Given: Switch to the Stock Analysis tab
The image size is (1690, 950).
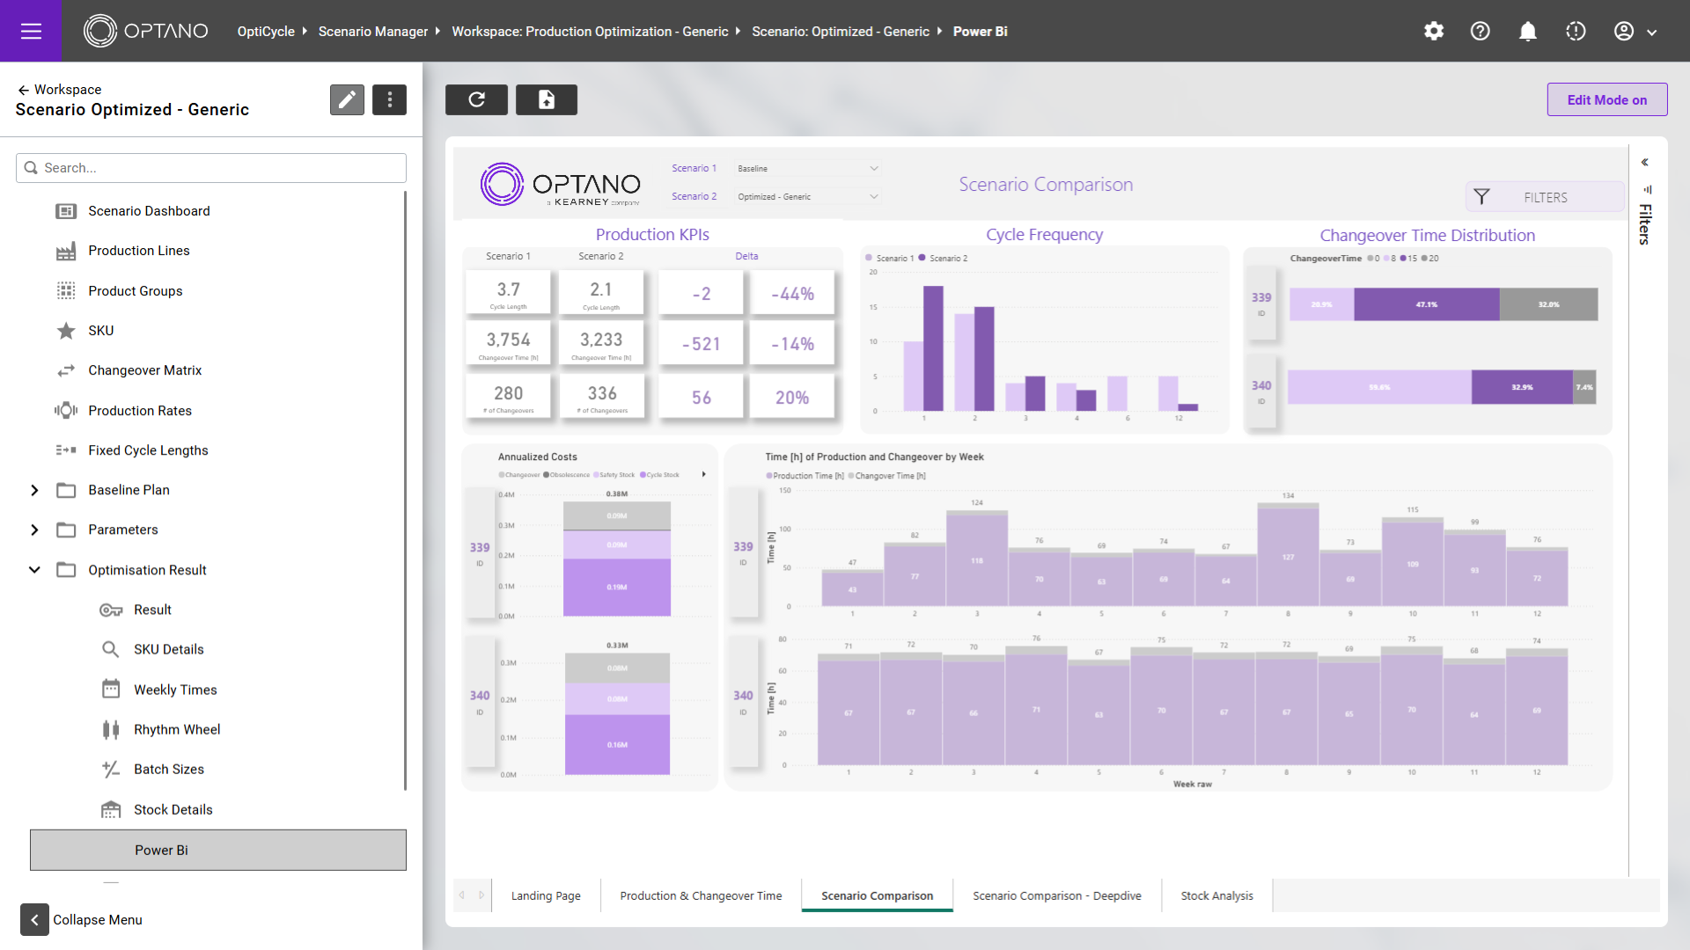Looking at the screenshot, I should coord(1216,895).
